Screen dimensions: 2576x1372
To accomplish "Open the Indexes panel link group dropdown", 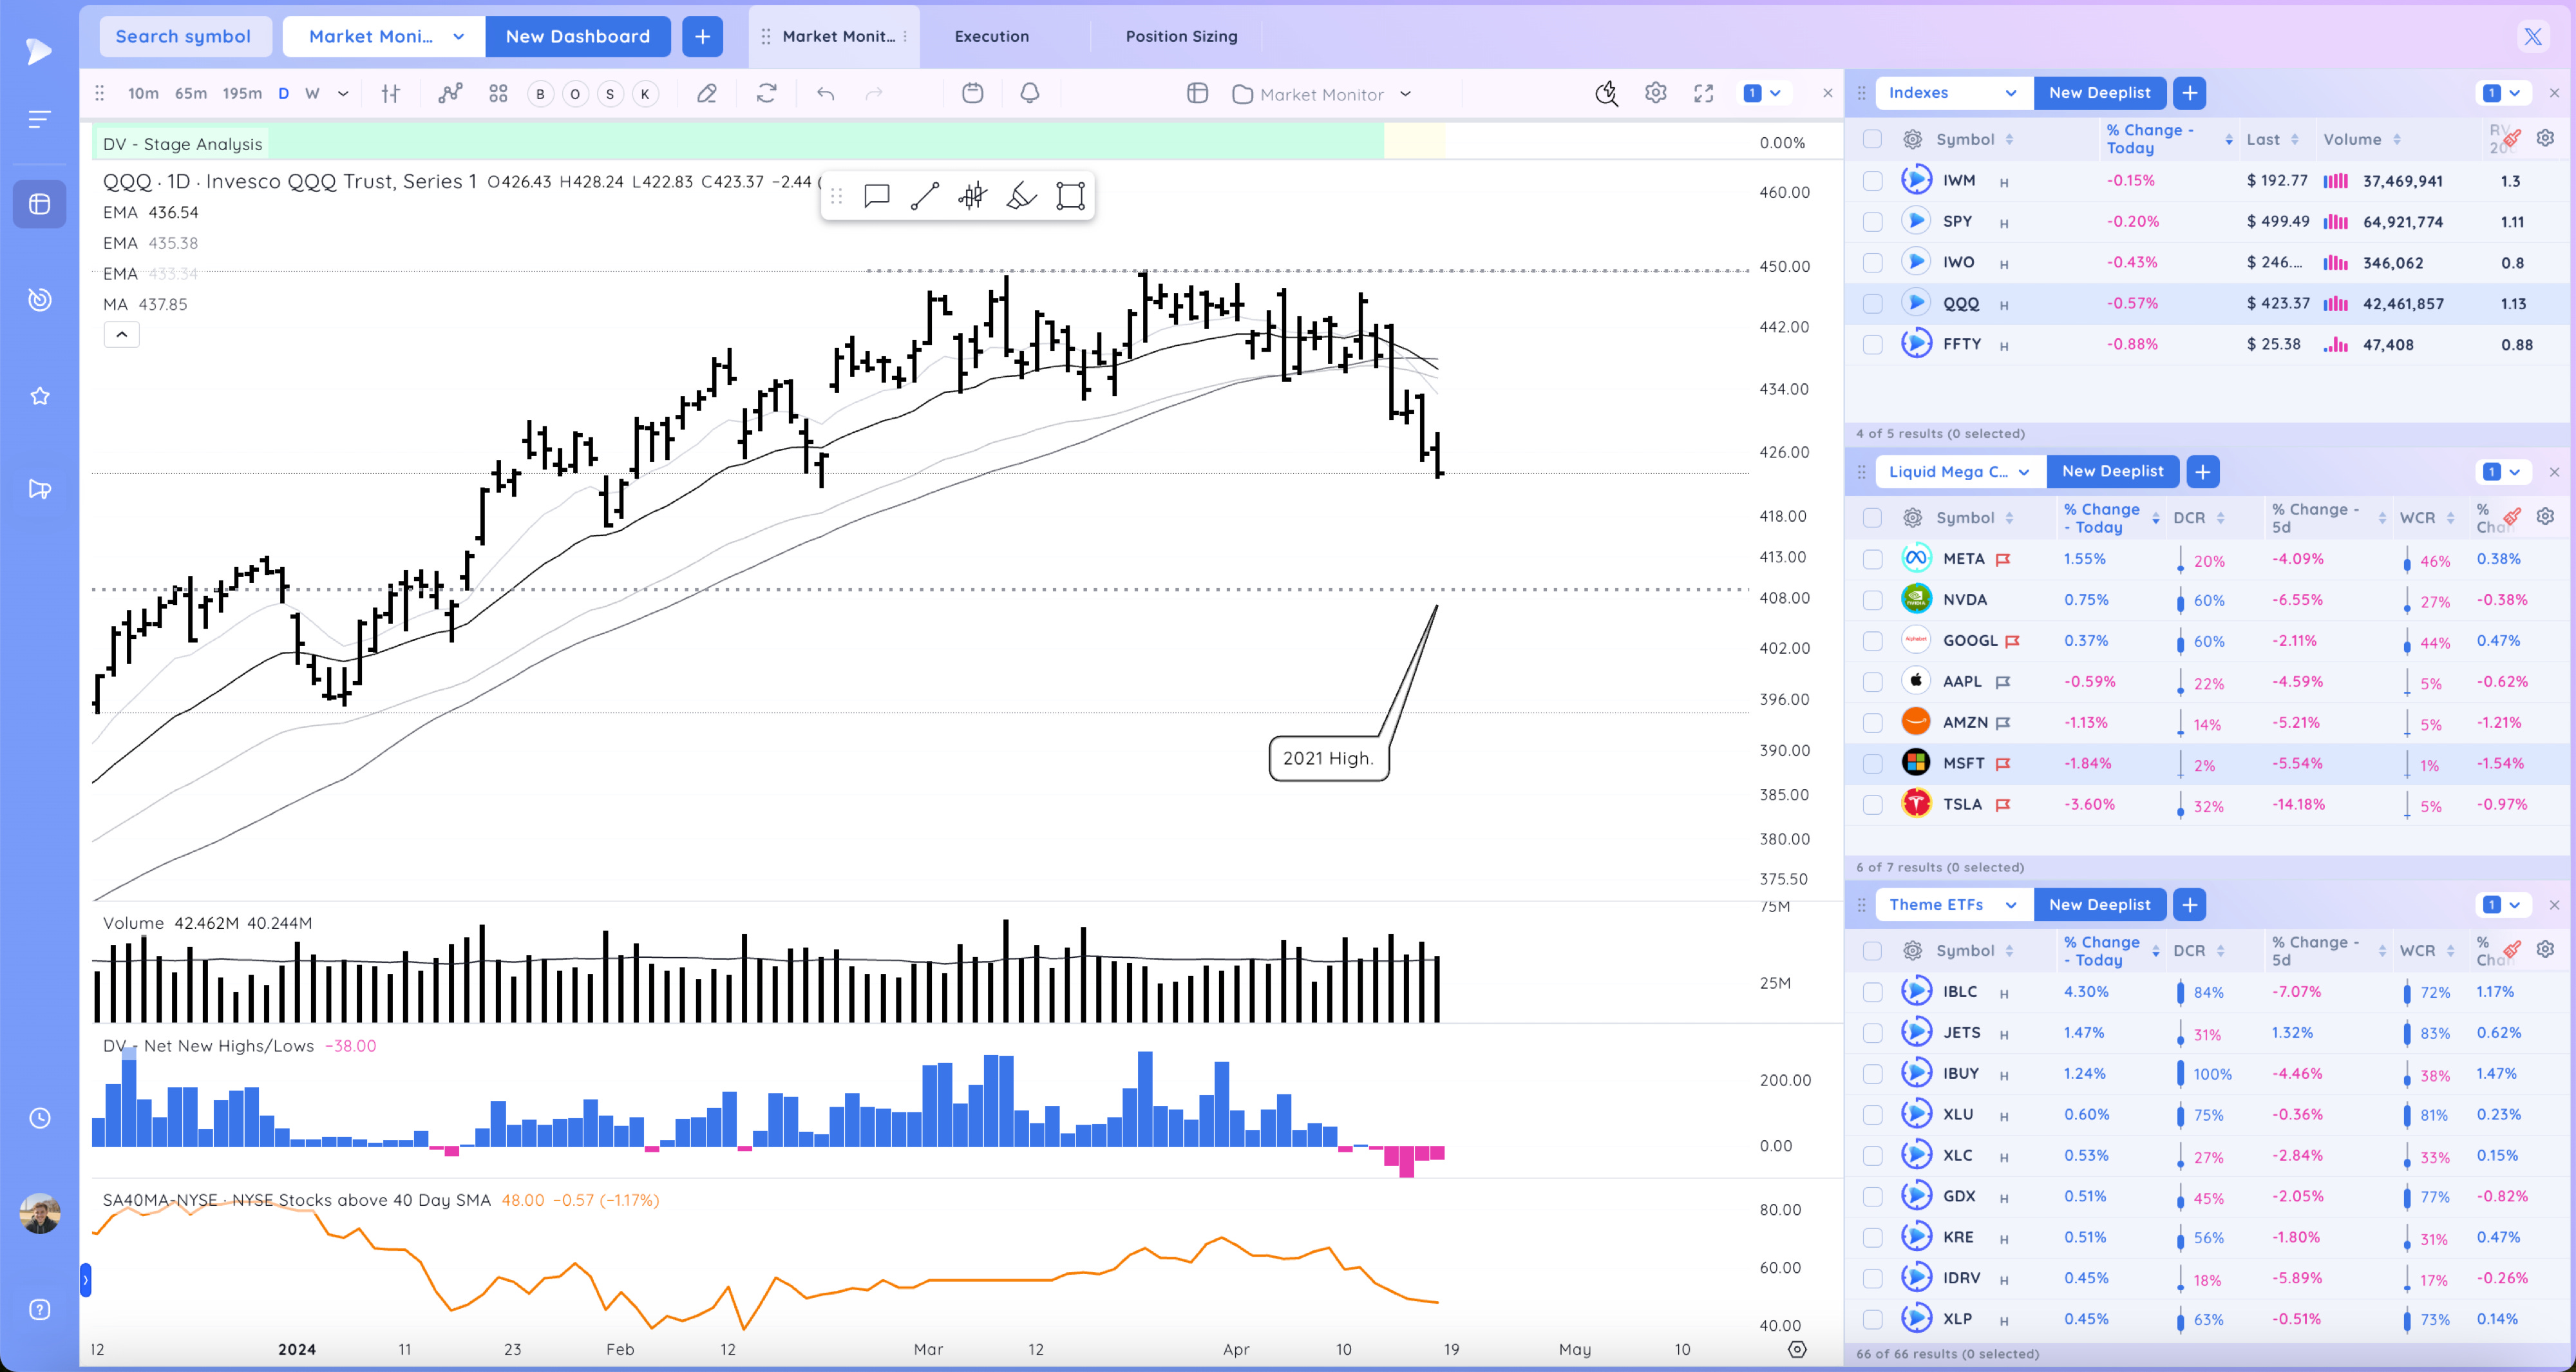I will pyautogui.click(x=2502, y=93).
